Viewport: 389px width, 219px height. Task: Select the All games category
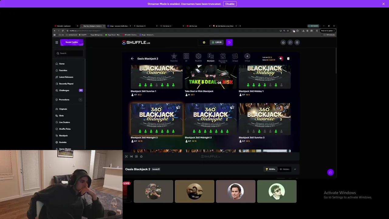(186, 57)
